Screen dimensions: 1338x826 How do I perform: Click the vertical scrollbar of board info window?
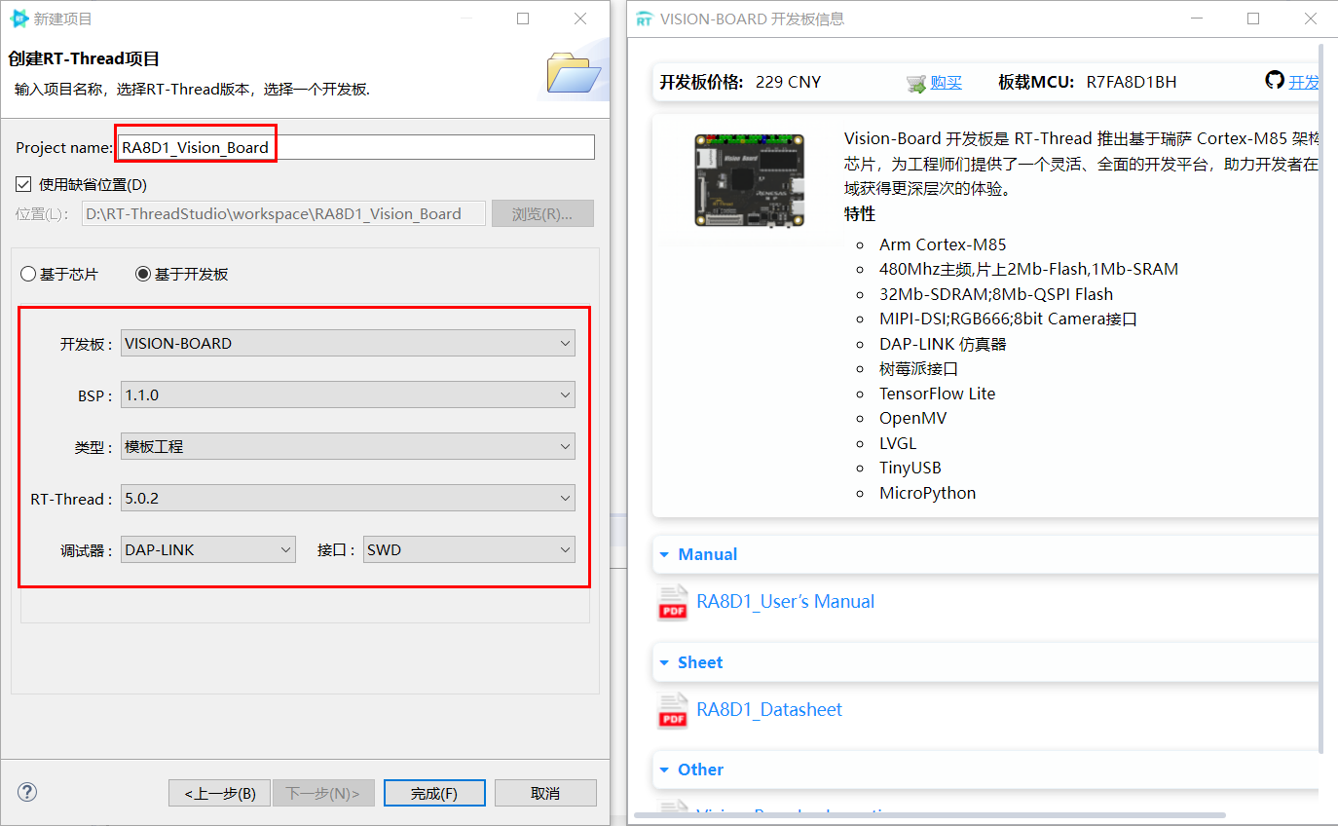(x=1321, y=397)
